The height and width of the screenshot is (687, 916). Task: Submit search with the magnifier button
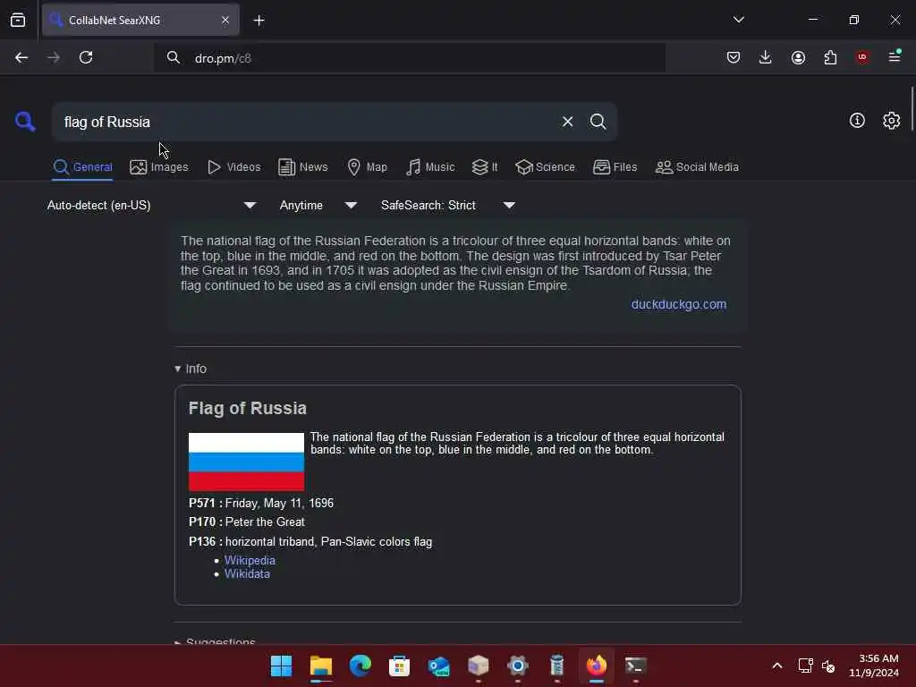pyautogui.click(x=598, y=122)
